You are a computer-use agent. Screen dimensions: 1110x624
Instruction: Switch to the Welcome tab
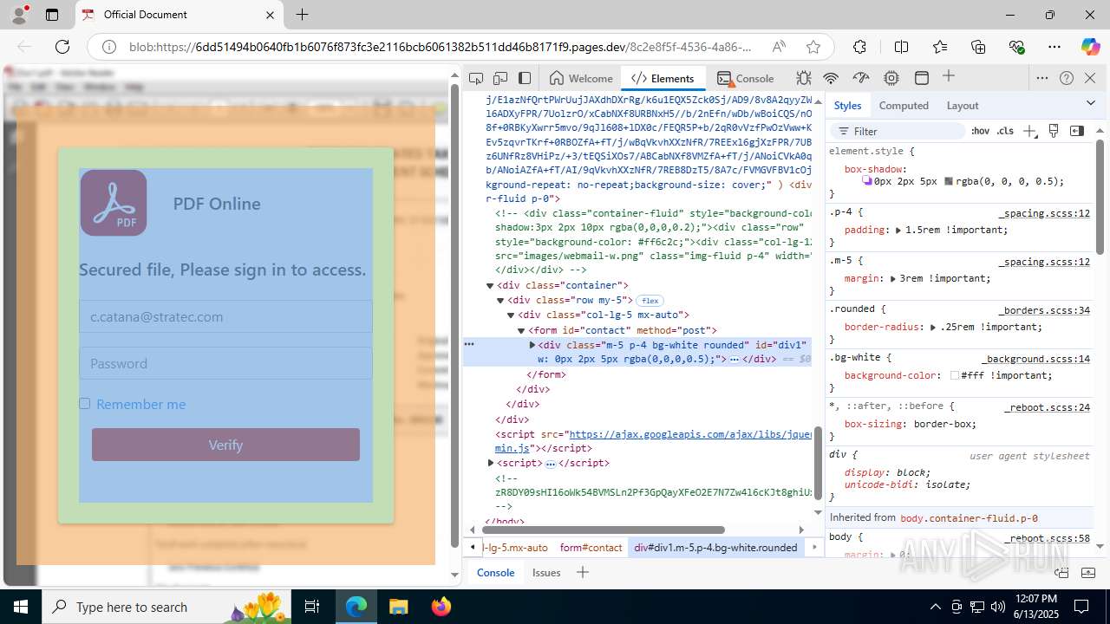point(581,78)
